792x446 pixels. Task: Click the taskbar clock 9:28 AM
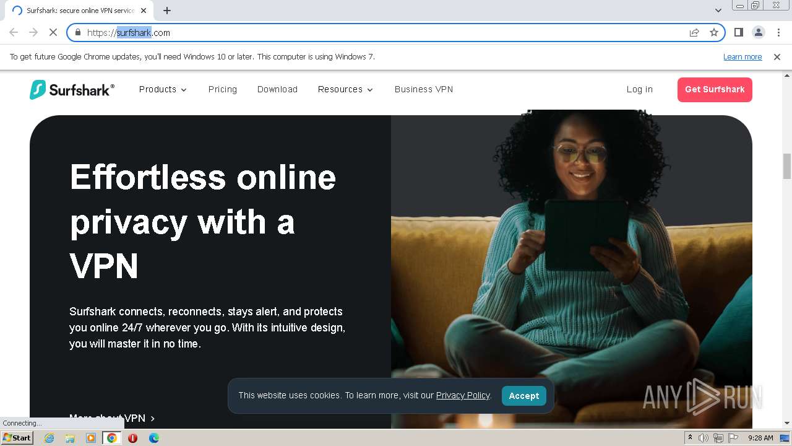pyautogui.click(x=760, y=438)
